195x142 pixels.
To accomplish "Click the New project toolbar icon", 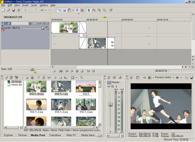I will tap(3, 10).
